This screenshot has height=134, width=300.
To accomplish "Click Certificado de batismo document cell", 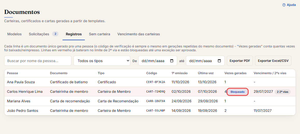I will (69, 82).
